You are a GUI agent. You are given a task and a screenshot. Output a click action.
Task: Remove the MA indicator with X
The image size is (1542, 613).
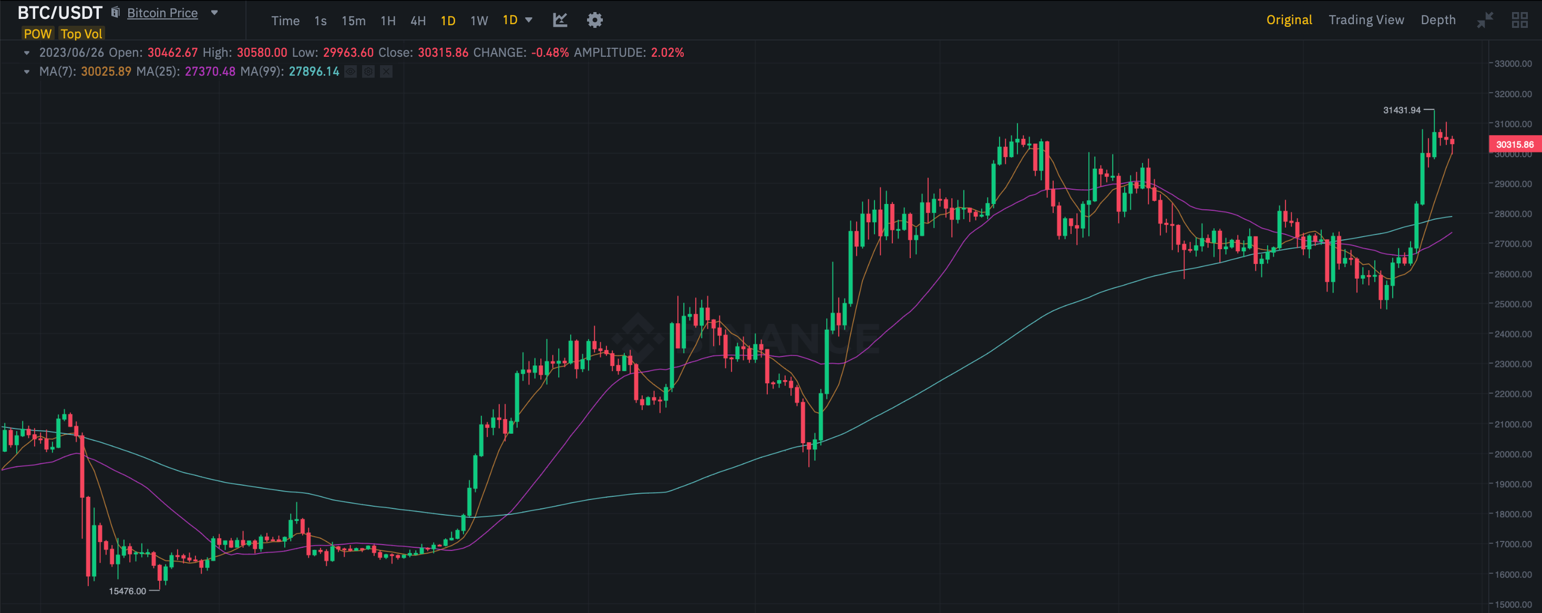(x=387, y=72)
